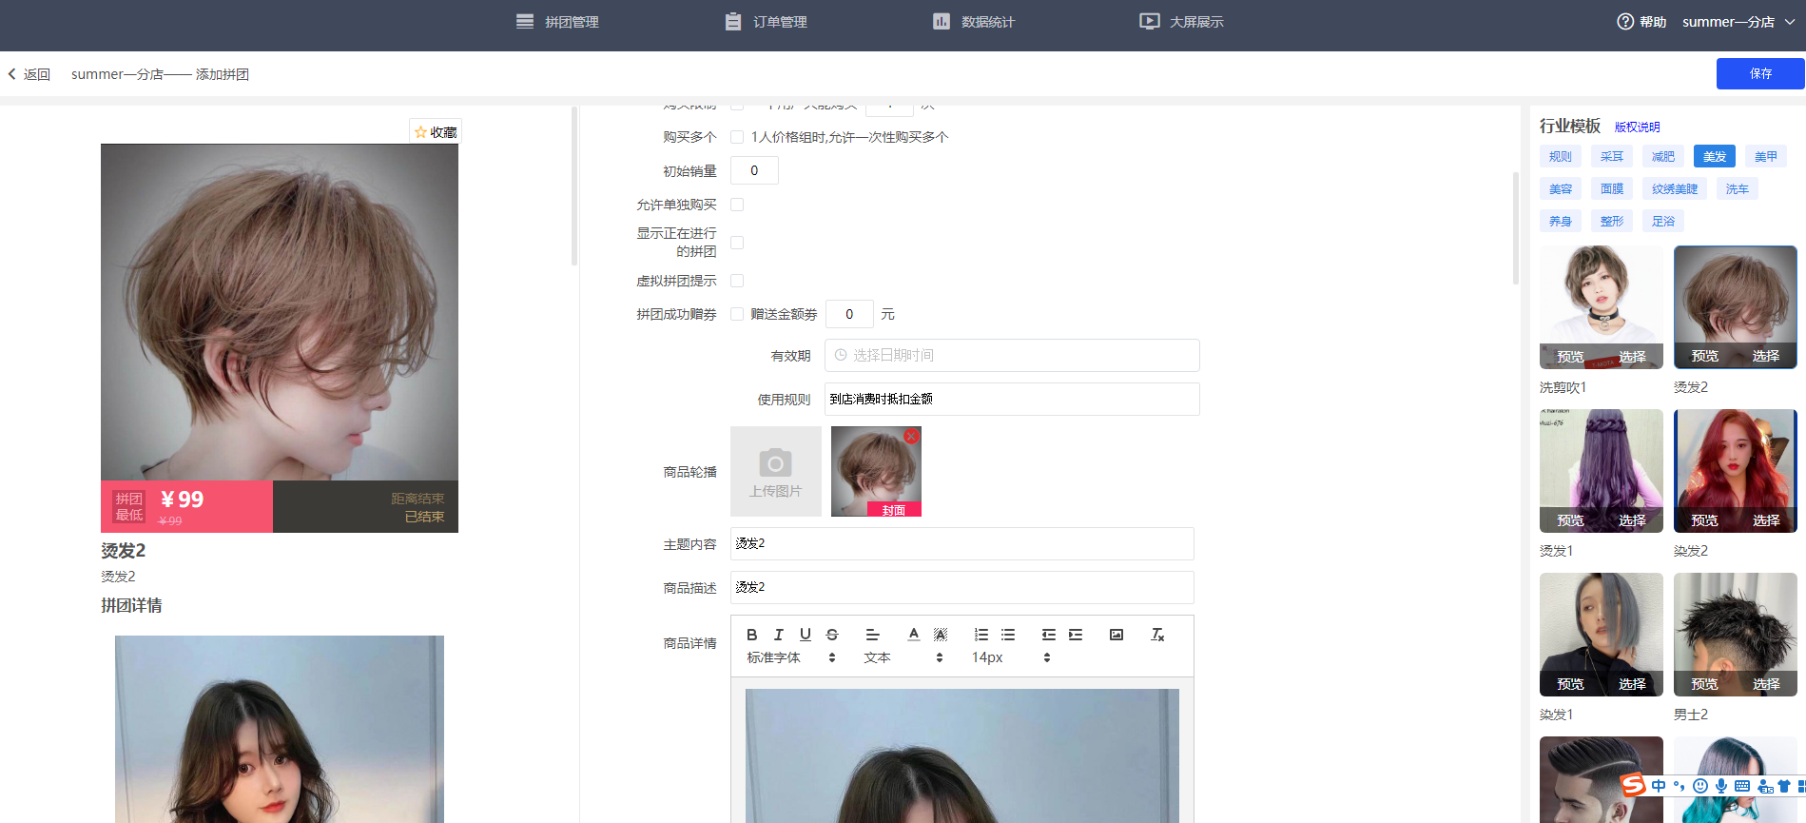Select the 养身 template category
Viewport: 1806px width, 823px height.
pos(1561,222)
